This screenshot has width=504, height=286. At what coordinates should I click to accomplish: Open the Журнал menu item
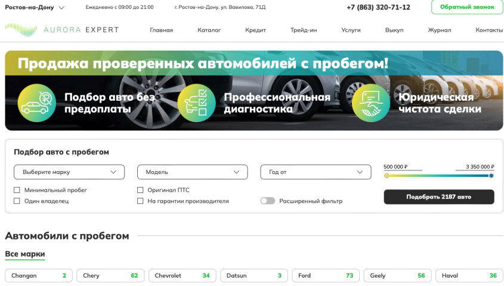tap(440, 30)
